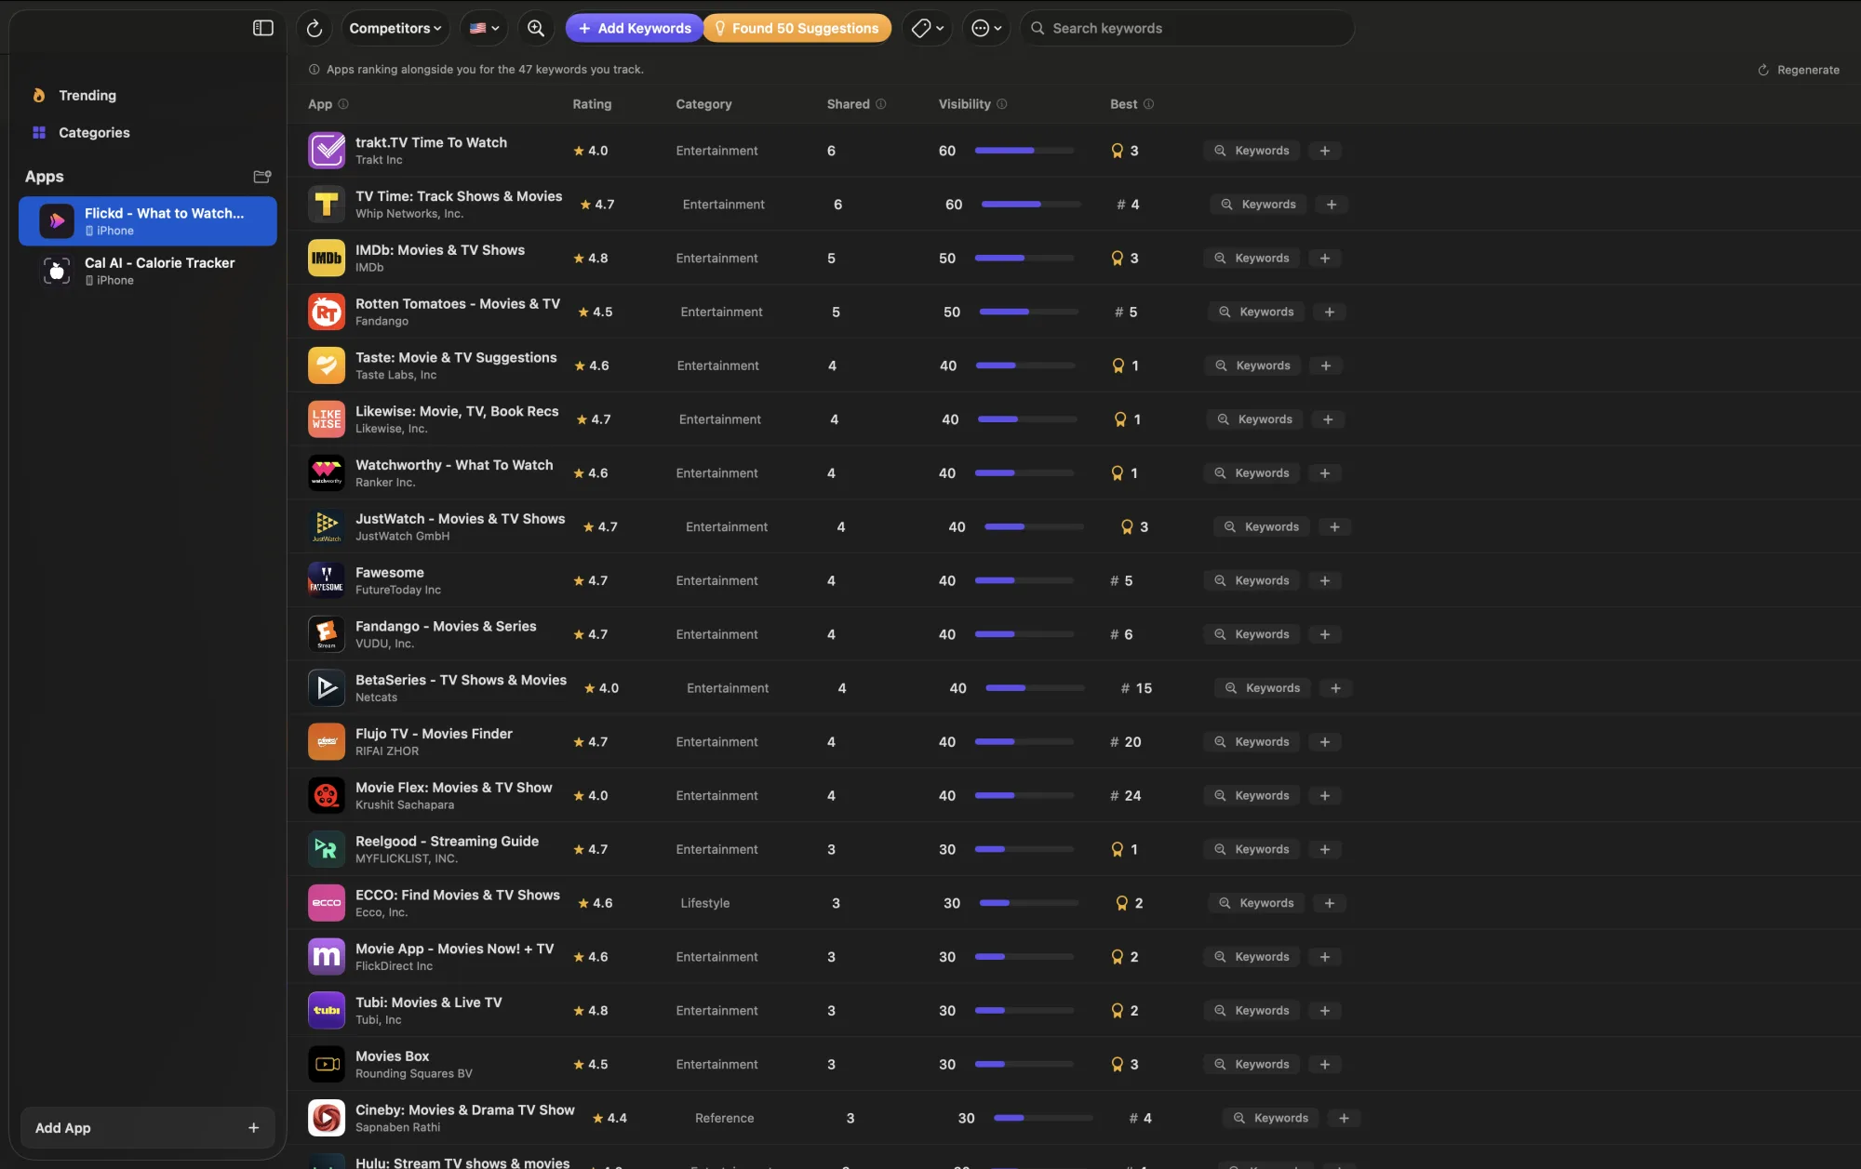
Task: Open the Competitors view dropdown
Action: click(x=395, y=28)
